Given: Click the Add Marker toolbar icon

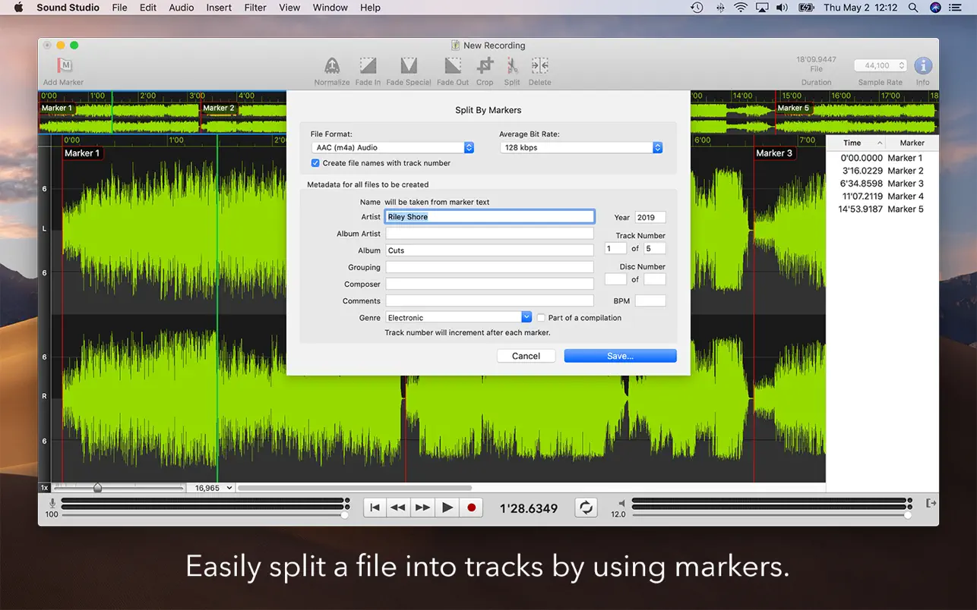Looking at the screenshot, I should 64,66.
